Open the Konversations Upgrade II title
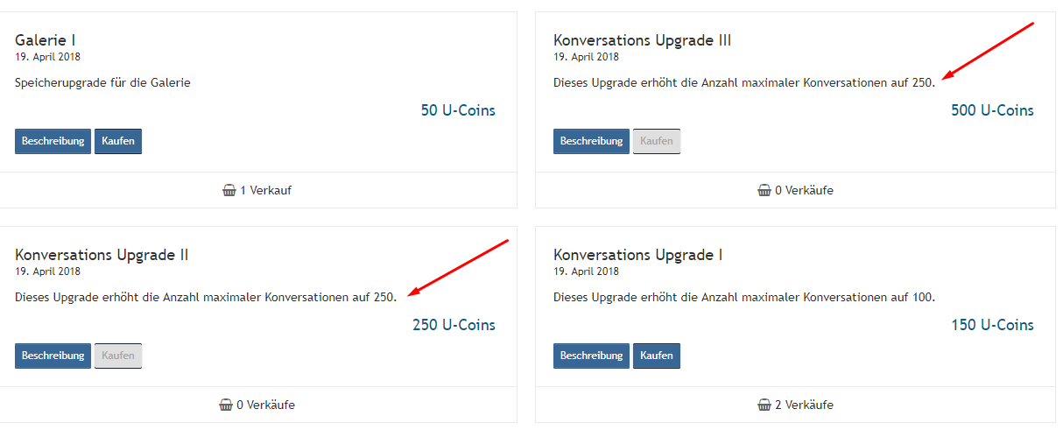 (x=102, y=255)
